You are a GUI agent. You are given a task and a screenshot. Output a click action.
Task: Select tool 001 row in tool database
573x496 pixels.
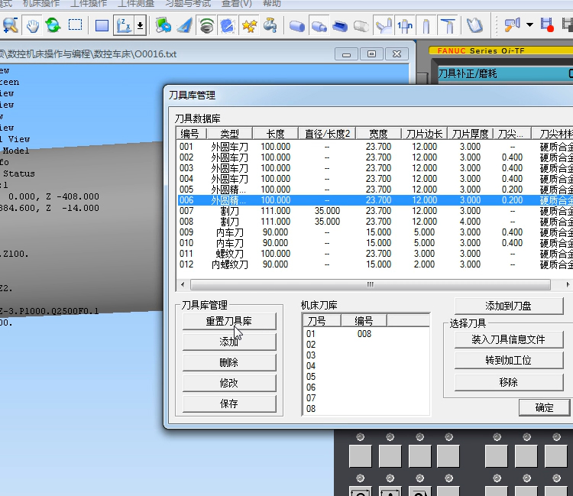374,147
